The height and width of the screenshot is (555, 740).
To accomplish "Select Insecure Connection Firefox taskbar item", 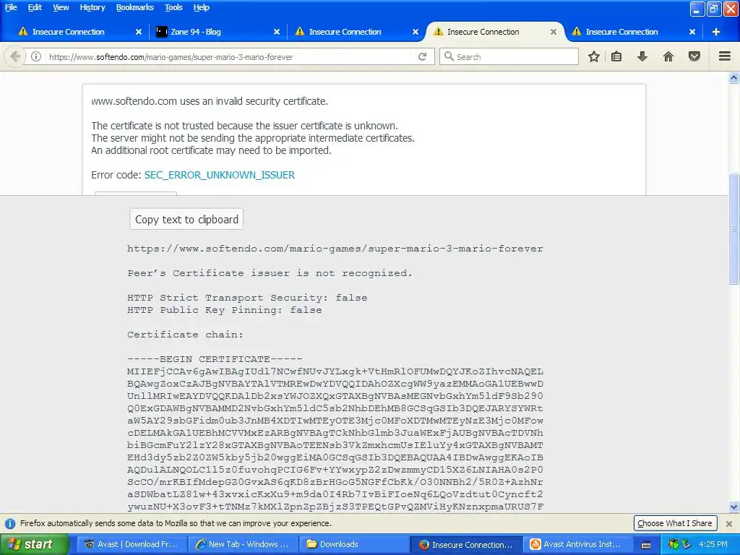I will point(465,544).
